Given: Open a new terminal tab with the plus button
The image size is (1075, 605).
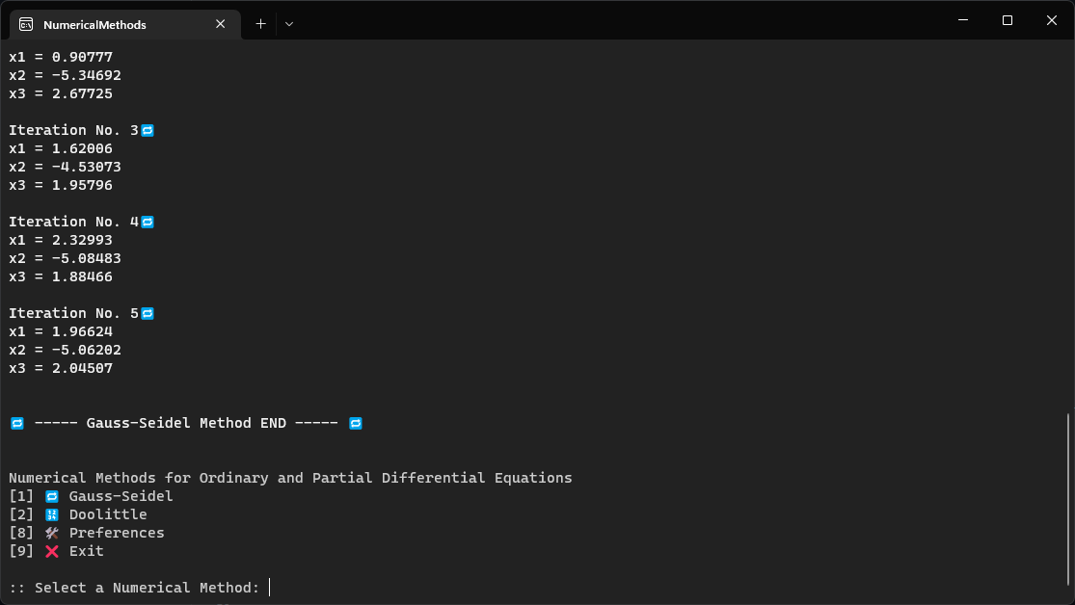Looking at the screenshot, I should [x=259, y=24].
